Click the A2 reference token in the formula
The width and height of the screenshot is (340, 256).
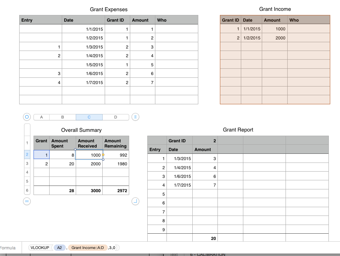click(59, 248)
